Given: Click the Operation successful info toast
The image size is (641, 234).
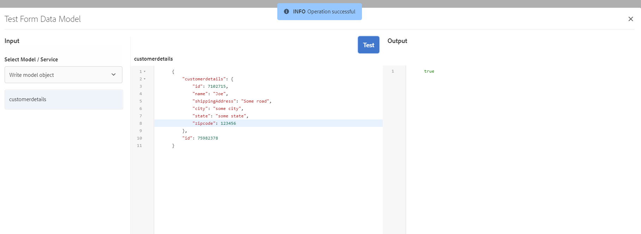Looking at the screenshot, I should pos(320,12).
